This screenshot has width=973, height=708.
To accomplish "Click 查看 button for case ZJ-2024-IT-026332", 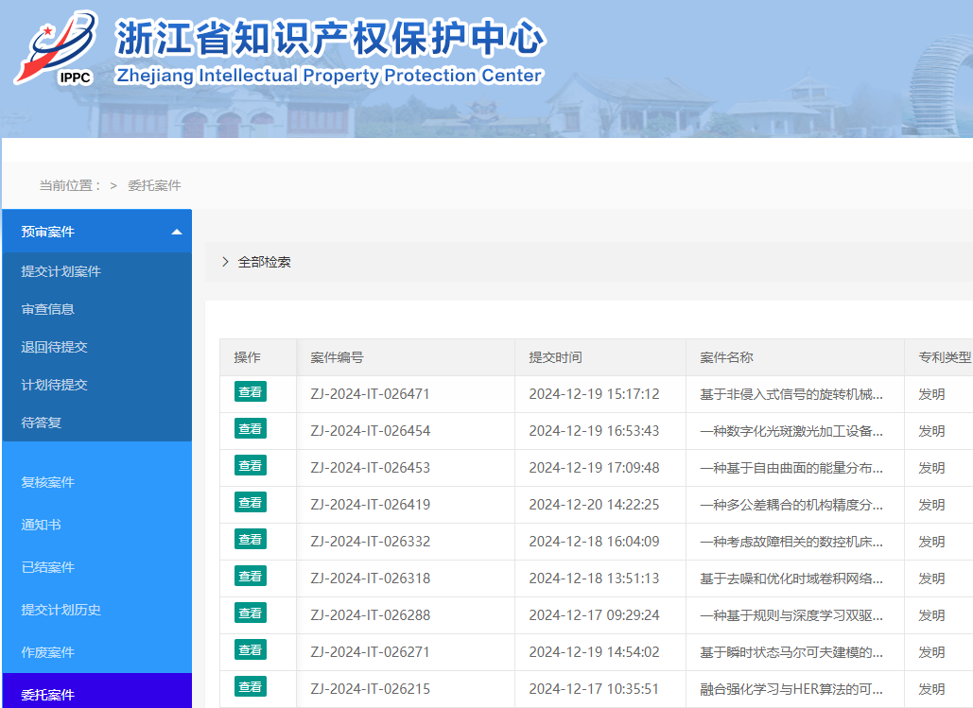I will [x=251, y=540].
